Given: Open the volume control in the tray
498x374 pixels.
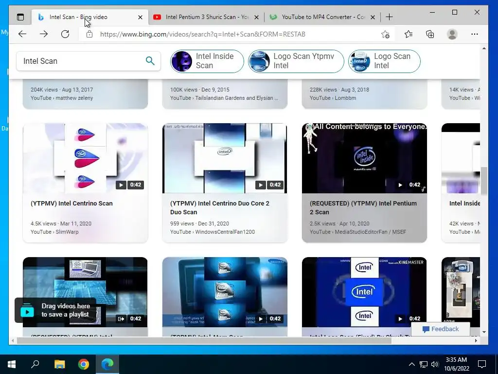Looking at the screenshot, I should tap(435, 364).
